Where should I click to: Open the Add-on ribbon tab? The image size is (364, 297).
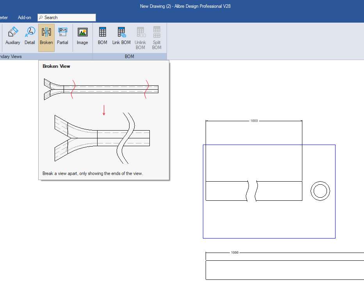pos(24,18)
